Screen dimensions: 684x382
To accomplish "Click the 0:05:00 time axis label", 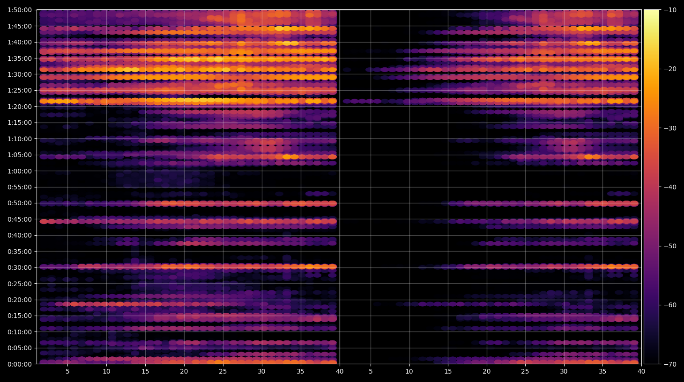I will point(20,348).
